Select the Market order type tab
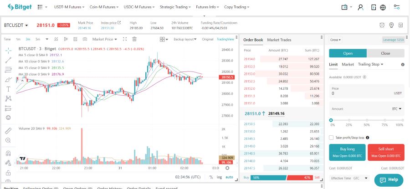This screenshot has height=189, width=410. point(348,64)
